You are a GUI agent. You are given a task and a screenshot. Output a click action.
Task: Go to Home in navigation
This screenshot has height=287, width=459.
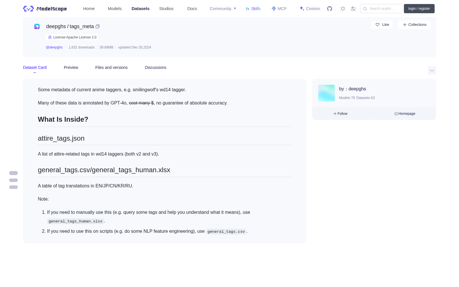coord(89,9)
